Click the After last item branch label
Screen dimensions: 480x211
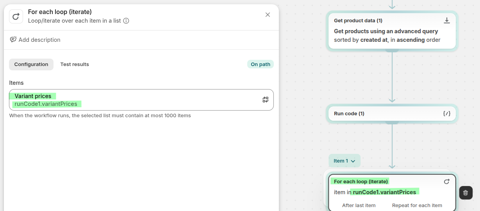tap(359, 206)
